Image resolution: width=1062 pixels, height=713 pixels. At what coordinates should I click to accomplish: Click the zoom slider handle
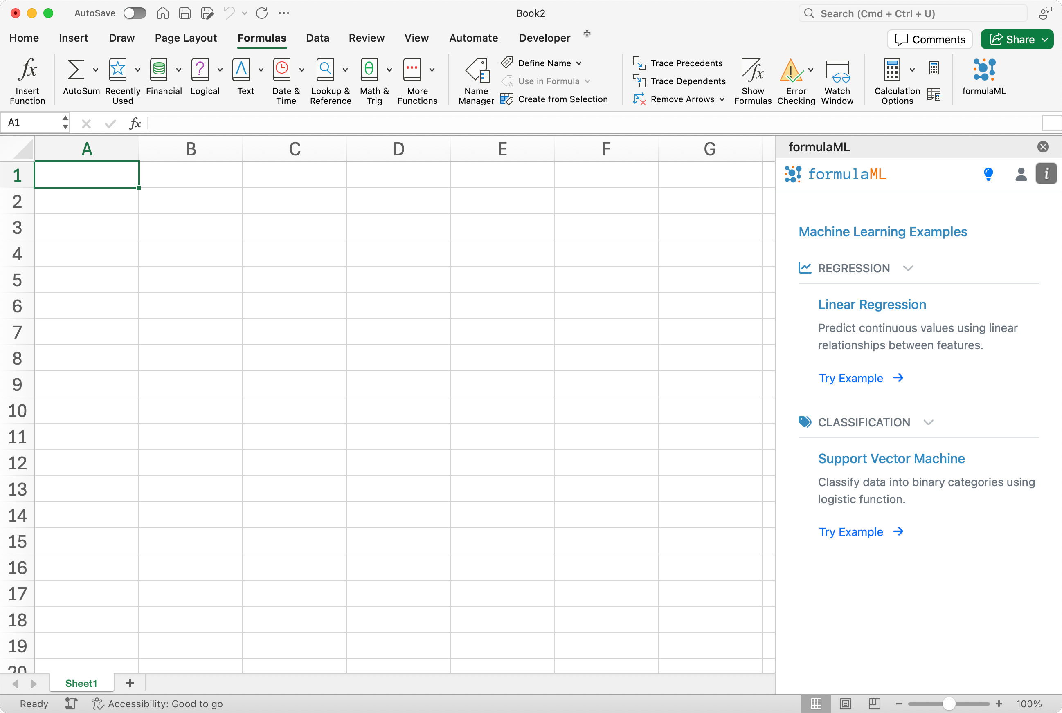pos(948,704)
